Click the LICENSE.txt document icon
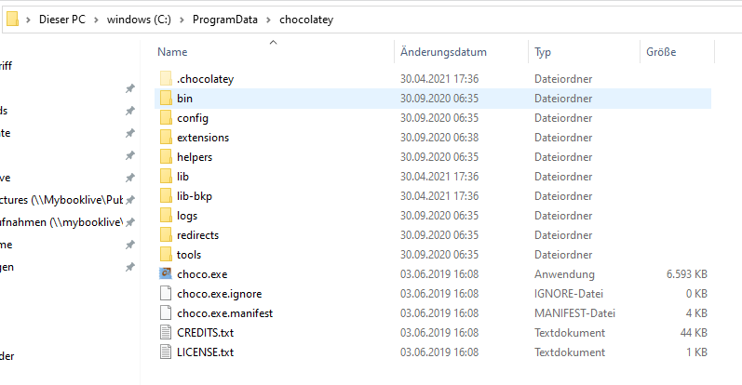742x385 pixels. pos(166,352)
